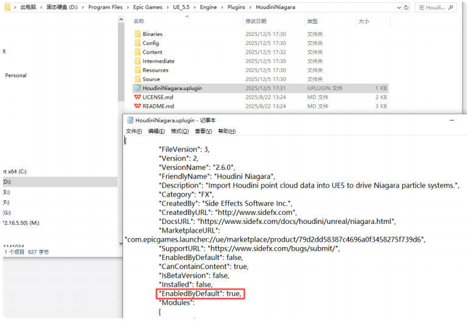Select the Source folder icon
Screen dimensions: 467x322
pyautogui.click(x=138, y=79)
